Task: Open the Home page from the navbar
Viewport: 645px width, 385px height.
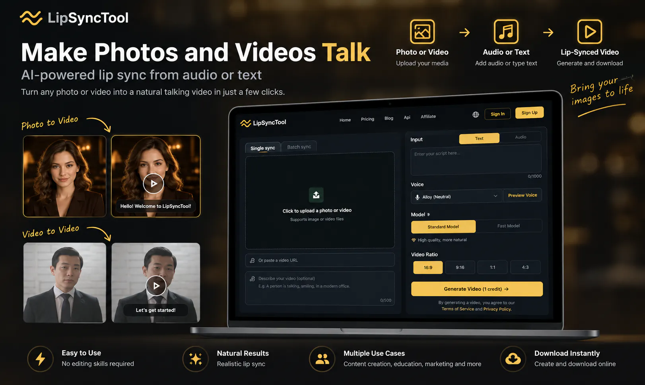Action: (345, 120)
